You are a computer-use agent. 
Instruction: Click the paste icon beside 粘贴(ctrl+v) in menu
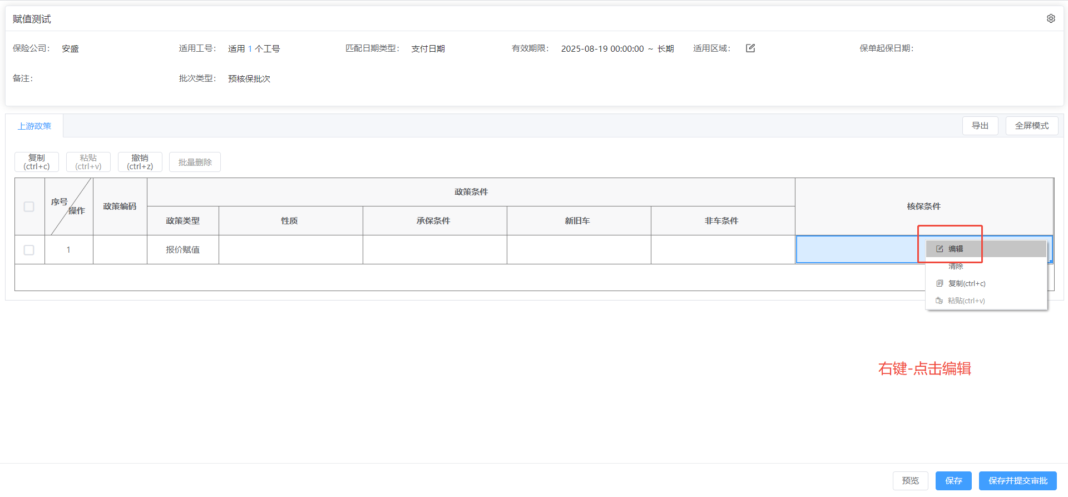coord(940,301)
